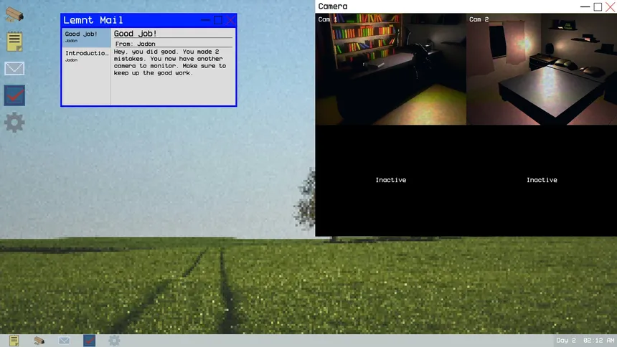Screen dimensions: 617x347
Task: Click the mail envelope icon in the taskbar
Action: (x=65, y=341)
